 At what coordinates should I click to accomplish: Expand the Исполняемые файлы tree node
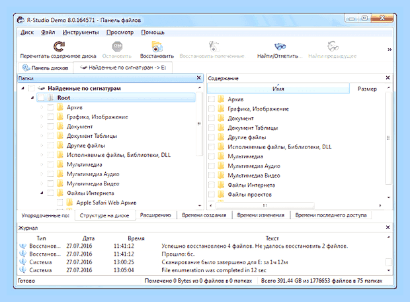point(42,155)
